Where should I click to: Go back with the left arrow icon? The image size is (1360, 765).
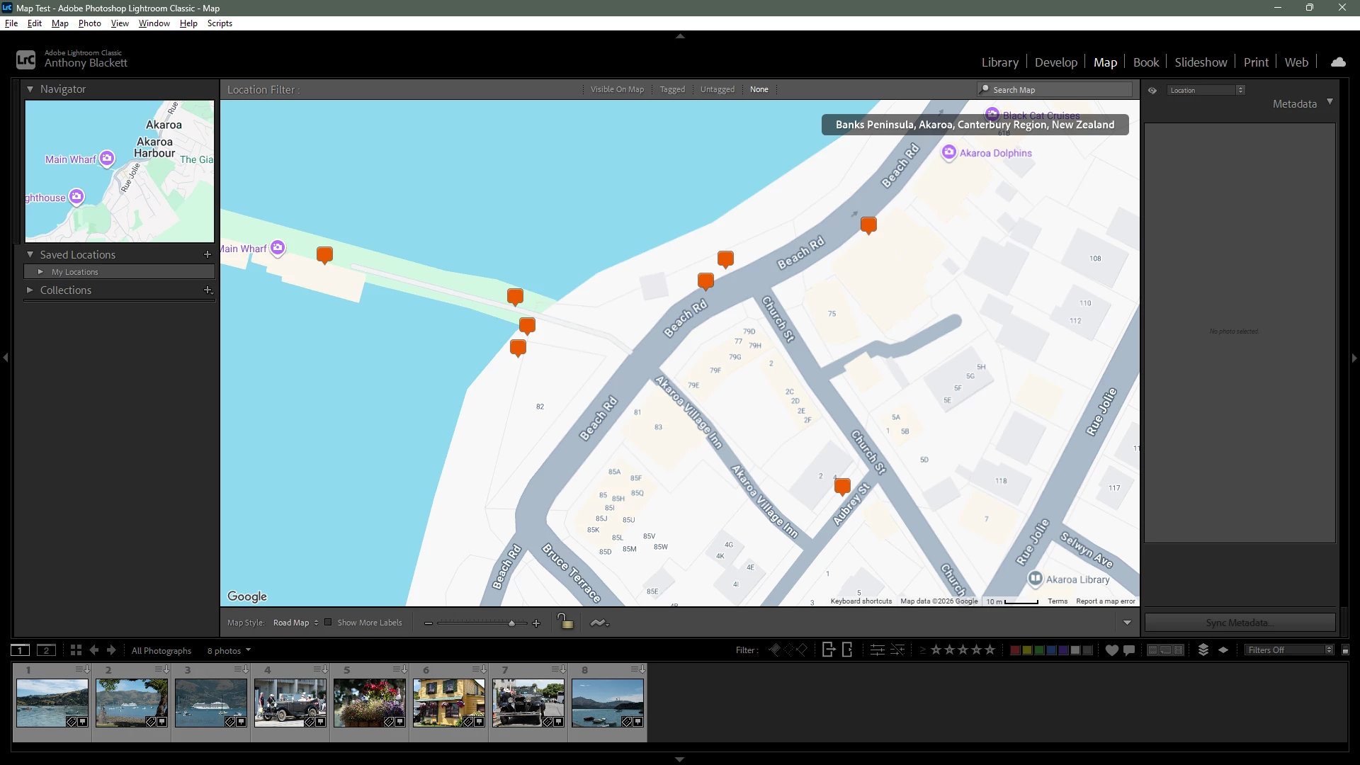(94, 650)
